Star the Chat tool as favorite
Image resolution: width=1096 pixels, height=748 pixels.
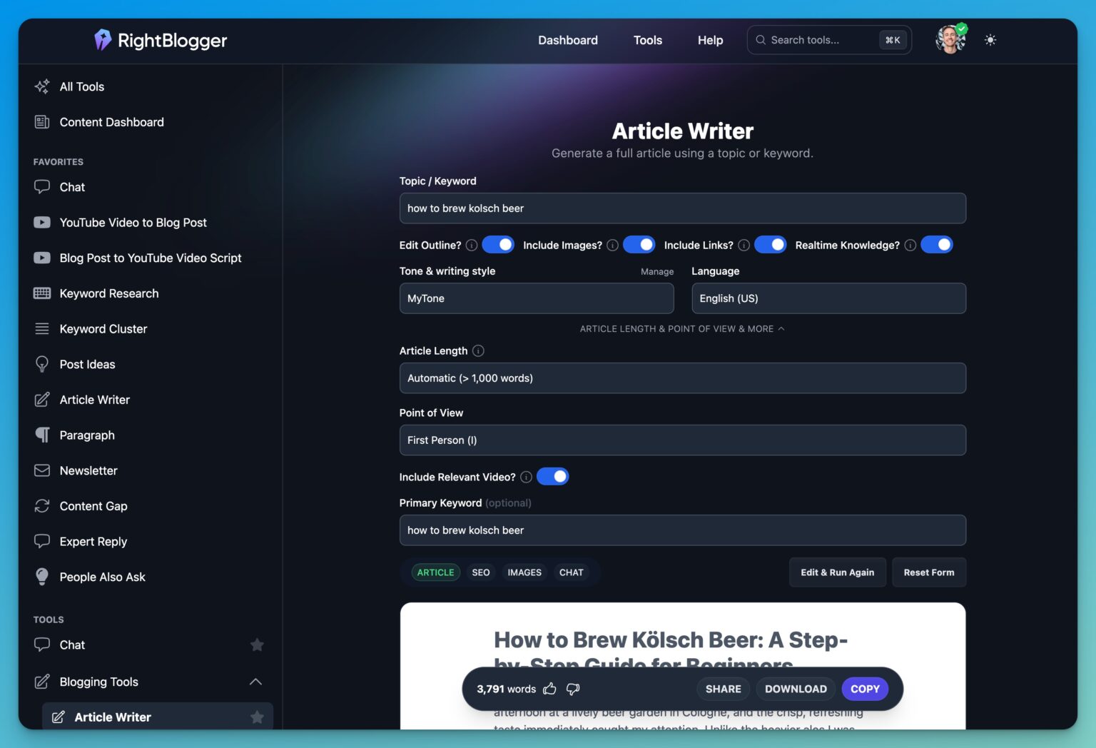pos(257,645)
